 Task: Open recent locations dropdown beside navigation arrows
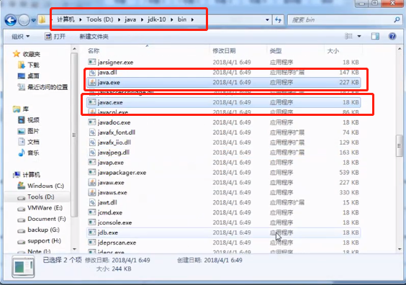tap(34, 20)
